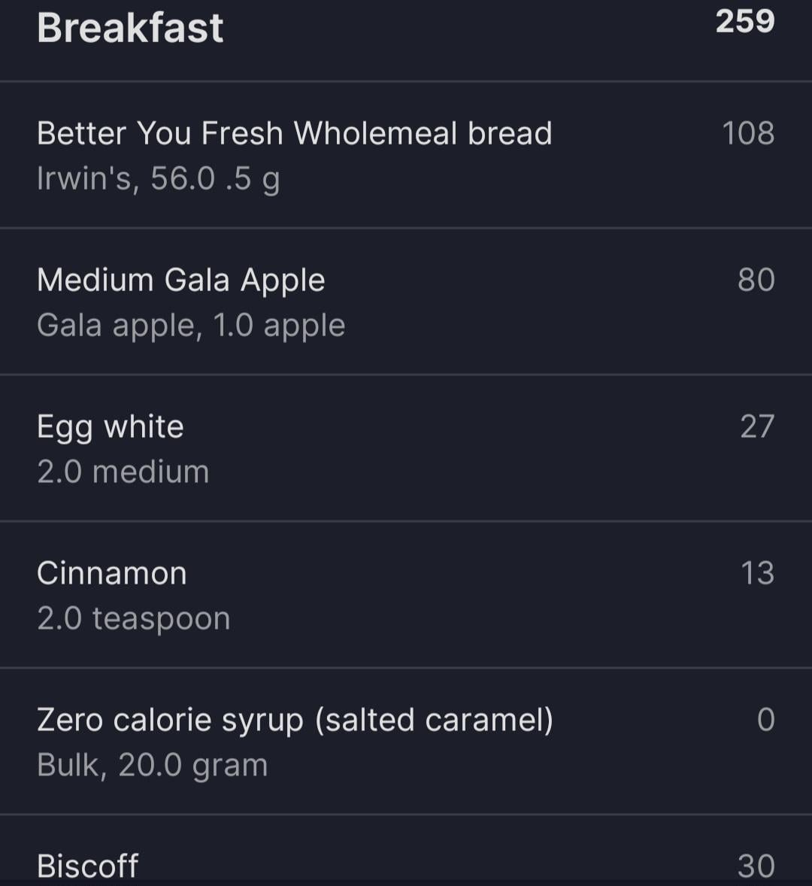This screenshot has width=812, height=886.
Task: Click the Gala apple, 1.0 apple serving text
Action: click(191, 326)
